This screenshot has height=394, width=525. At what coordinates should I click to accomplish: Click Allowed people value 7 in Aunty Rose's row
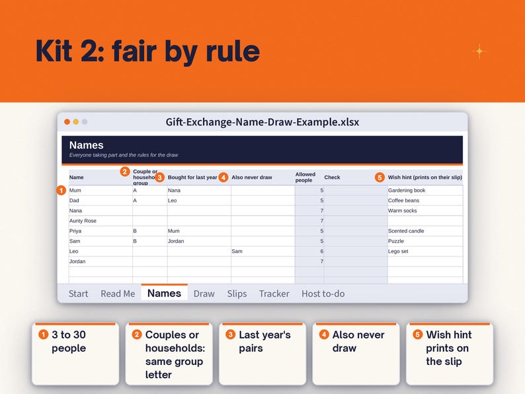click(309, 221)
